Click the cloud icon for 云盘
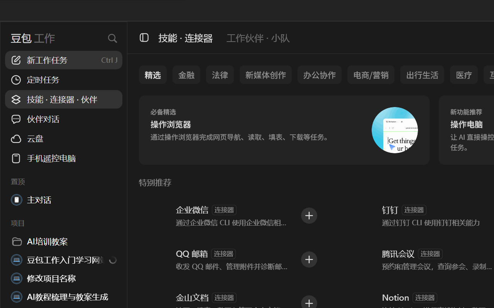This screenshot has width=494, height=308. (x=16, y=139)
